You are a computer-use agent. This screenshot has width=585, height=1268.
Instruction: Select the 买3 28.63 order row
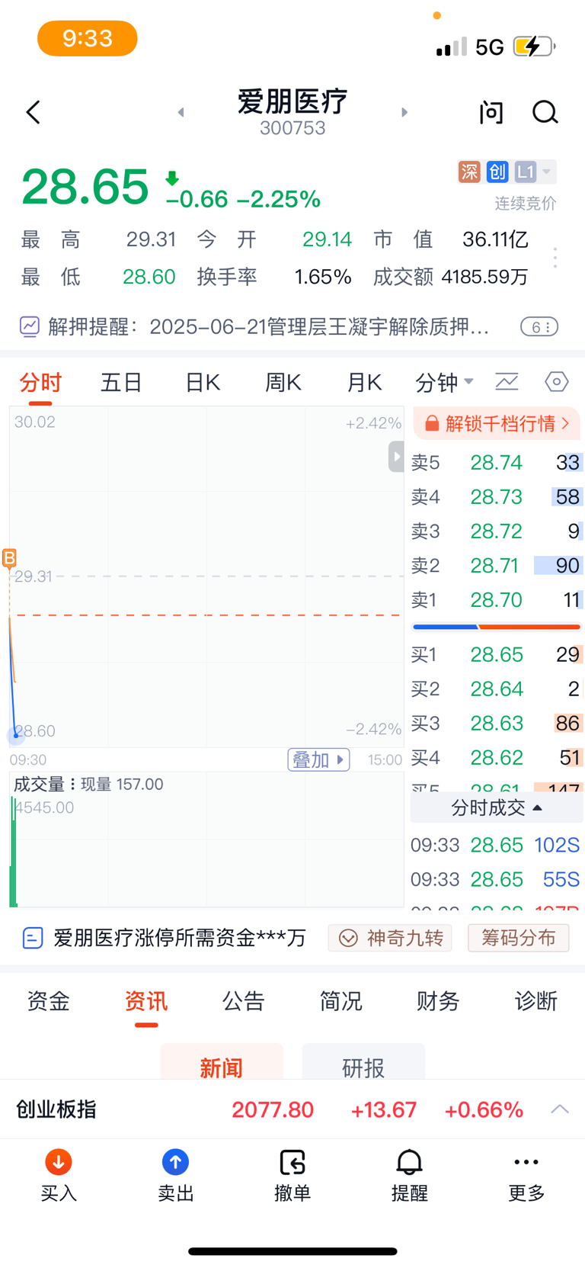click(497, 724)
